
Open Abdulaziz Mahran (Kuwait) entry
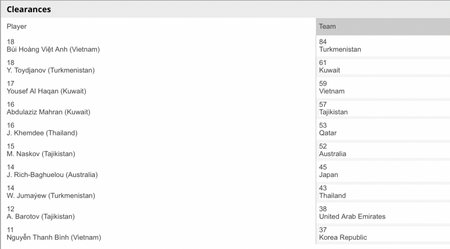pyautogui.click(x=158, y=108)
